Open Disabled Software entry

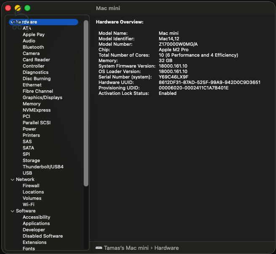point(43,236)
